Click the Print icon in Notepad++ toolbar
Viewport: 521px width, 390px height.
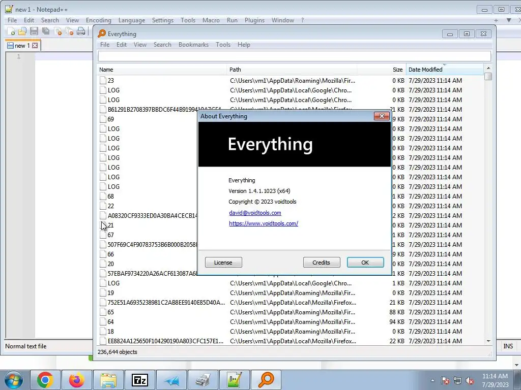[x=81, y=31]
